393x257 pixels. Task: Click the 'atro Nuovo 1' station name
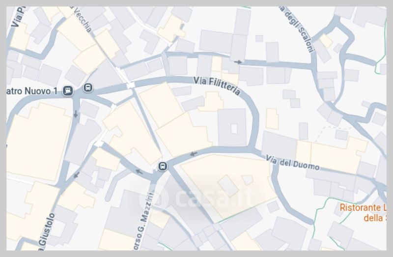coord(32,91)
